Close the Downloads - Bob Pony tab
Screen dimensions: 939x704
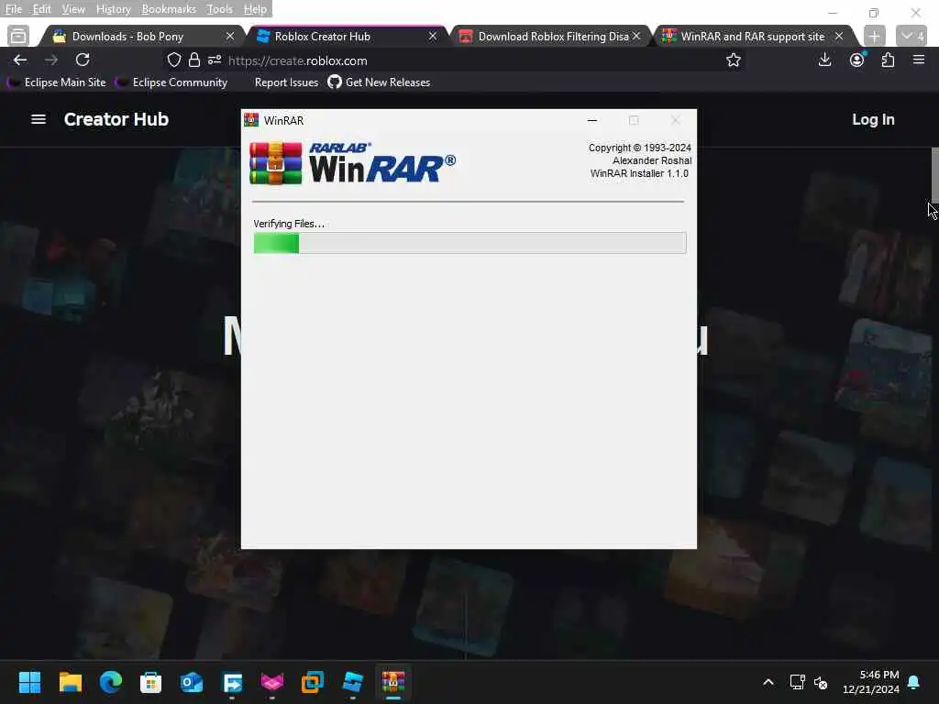pyautogui.click(x=230, y=37)
